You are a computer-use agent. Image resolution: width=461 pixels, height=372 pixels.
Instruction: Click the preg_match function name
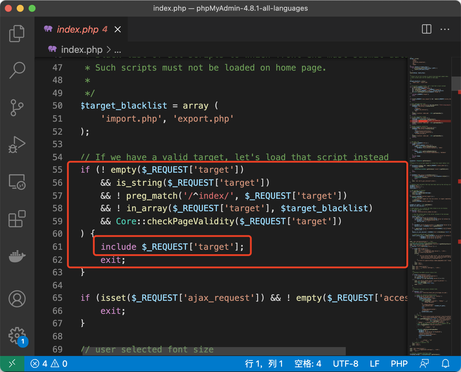(x=152, y=196)
